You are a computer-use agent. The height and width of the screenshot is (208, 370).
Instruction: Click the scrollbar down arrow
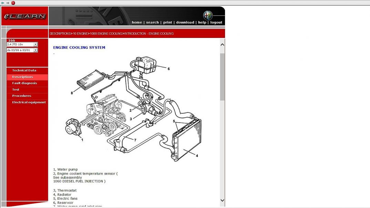[222, 200]
